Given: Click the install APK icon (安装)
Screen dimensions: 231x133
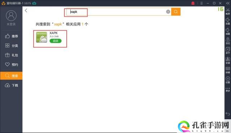Looking at the screenshot, I should [x=228, y=60].
